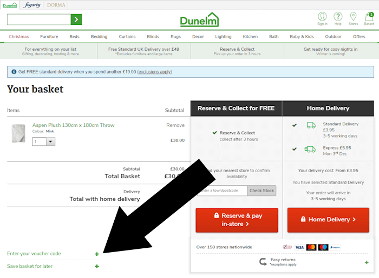
Task: Open the Furniture menu
Action: [49, 37]
